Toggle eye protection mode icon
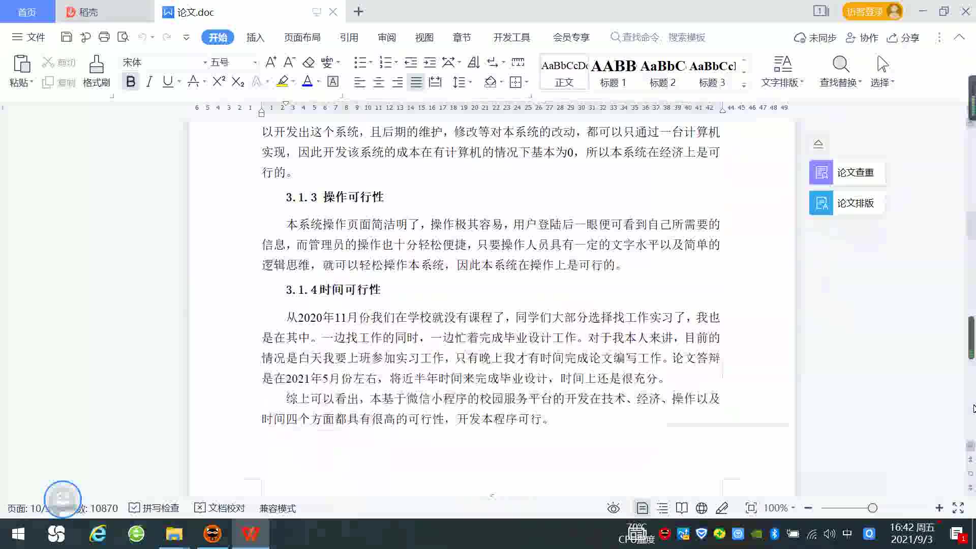 point(614,508)
